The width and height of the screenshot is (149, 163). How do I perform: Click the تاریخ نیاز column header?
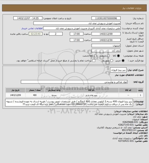pyautogui.click(x=15, y=90)
